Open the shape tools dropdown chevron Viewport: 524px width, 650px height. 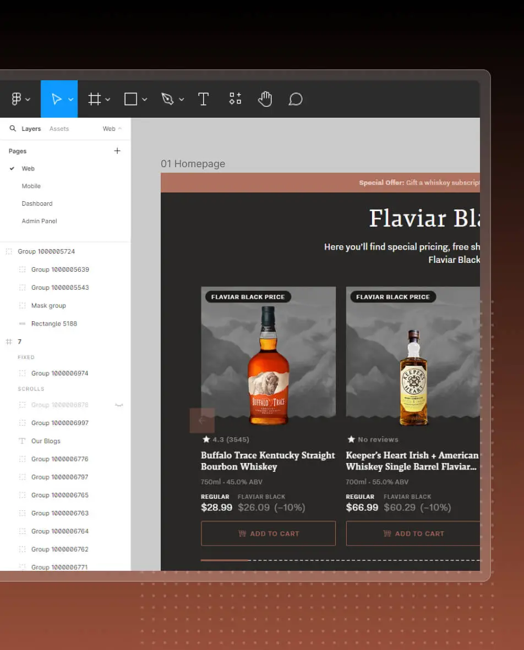coord(144,100)
